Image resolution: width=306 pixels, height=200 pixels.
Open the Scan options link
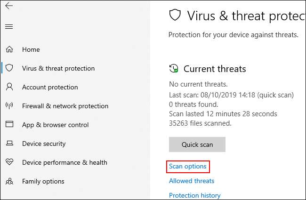[x=188, y=166]
